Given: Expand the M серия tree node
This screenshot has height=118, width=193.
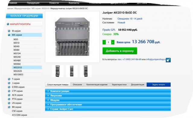Looking at the screenshot, I should (9, 31).
